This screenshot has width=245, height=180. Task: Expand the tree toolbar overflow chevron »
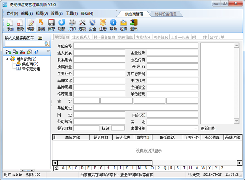pyautogui.click(x=48, y=51)
